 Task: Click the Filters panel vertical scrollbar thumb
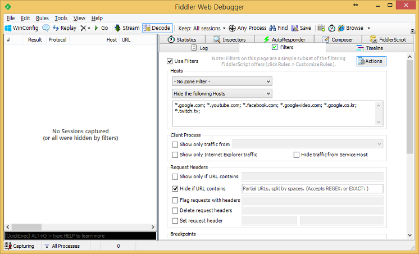409,107
